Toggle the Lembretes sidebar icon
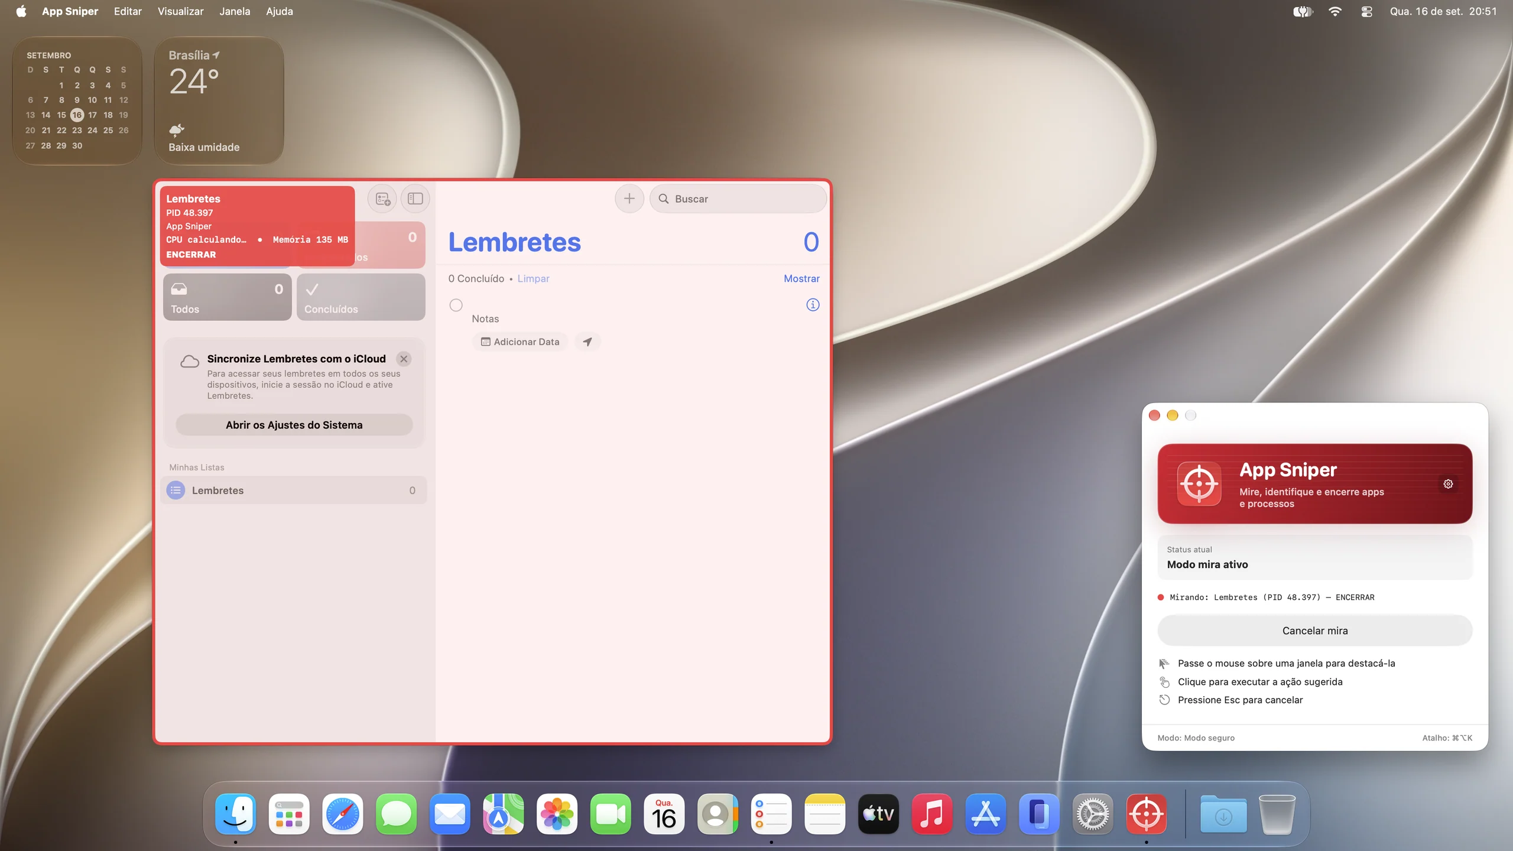Viewport: 1513px width, 851px height. coord(415,199)
